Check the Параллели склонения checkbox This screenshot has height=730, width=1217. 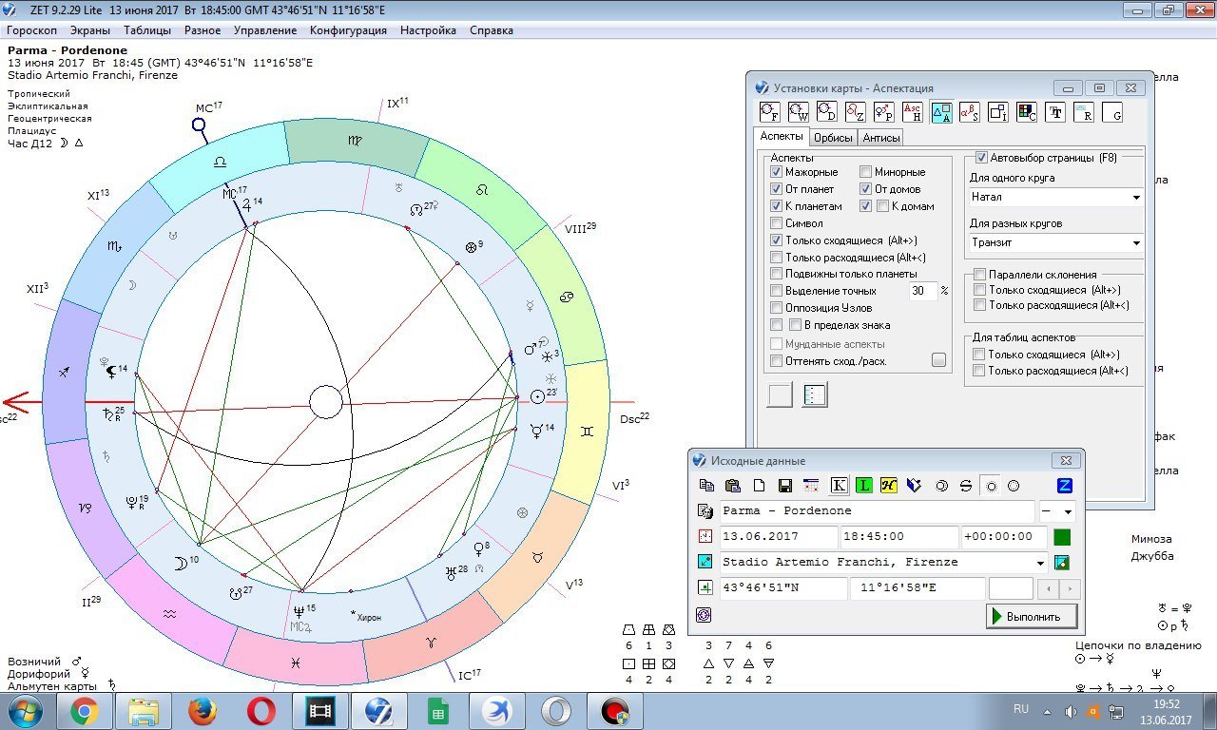click(x=979, y=275)
